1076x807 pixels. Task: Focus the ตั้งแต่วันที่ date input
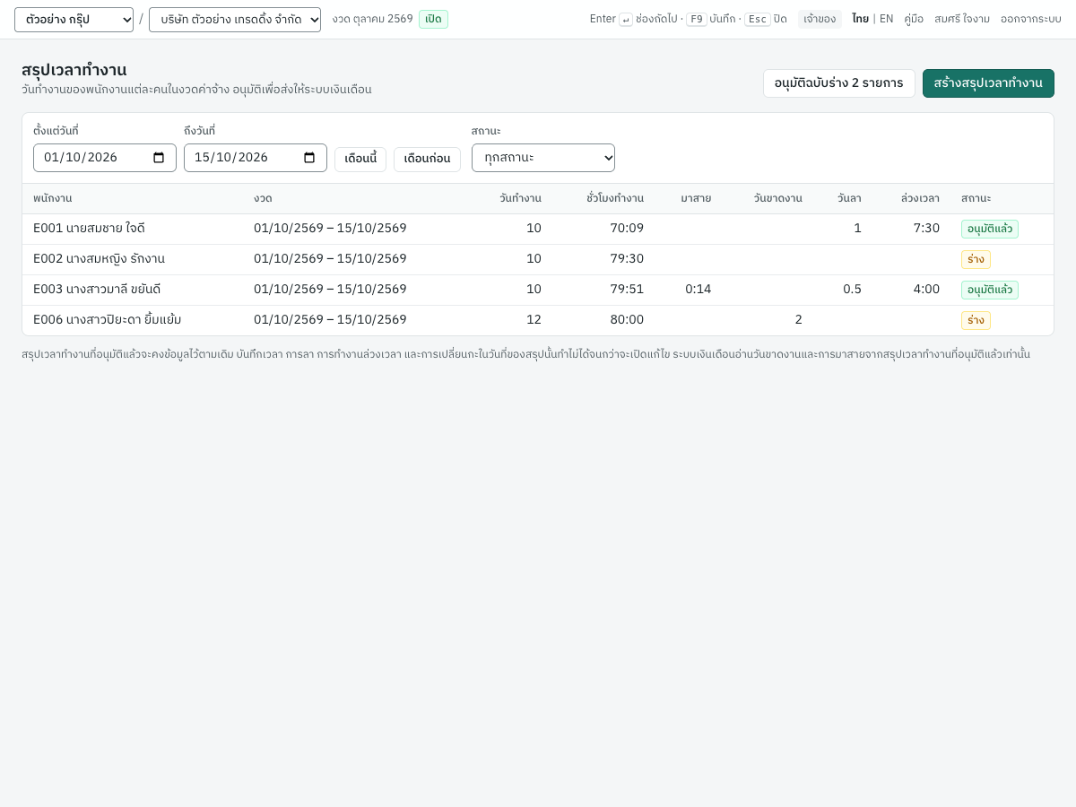coord(105,158)
